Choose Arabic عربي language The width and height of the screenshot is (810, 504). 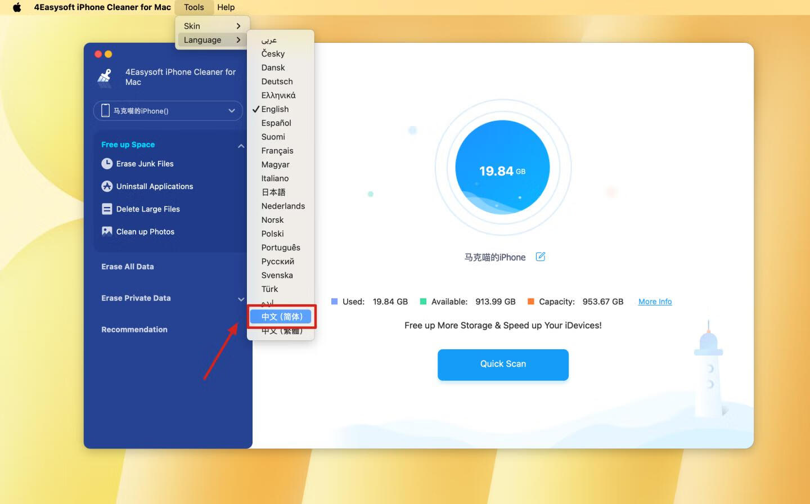tap(281, 40)
